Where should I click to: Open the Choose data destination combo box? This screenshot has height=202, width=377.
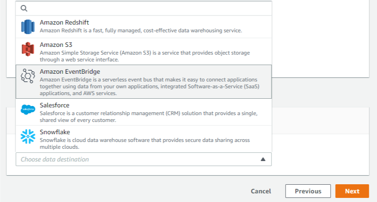pyautogui.click(x=144, y=159)
